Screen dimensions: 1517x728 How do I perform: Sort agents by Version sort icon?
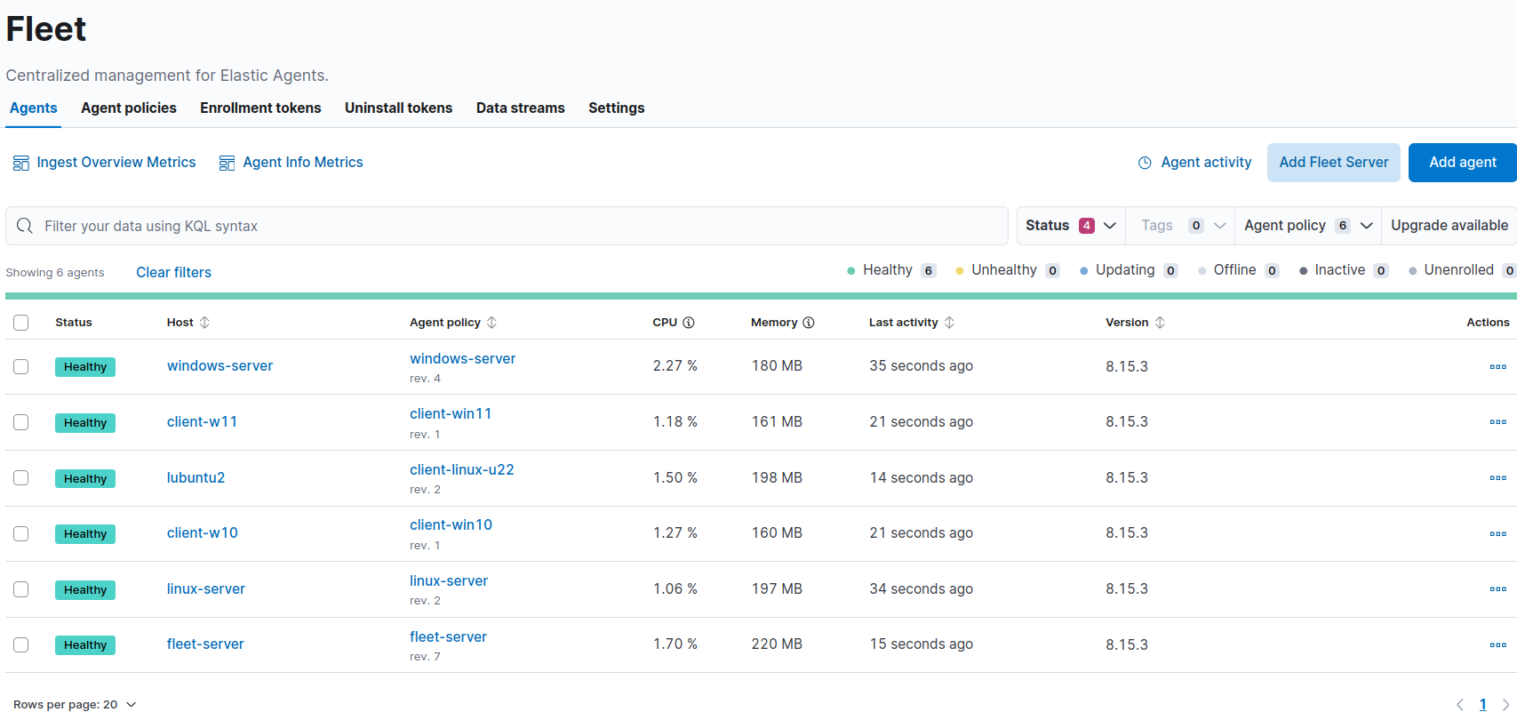(x=1160, y=323)
